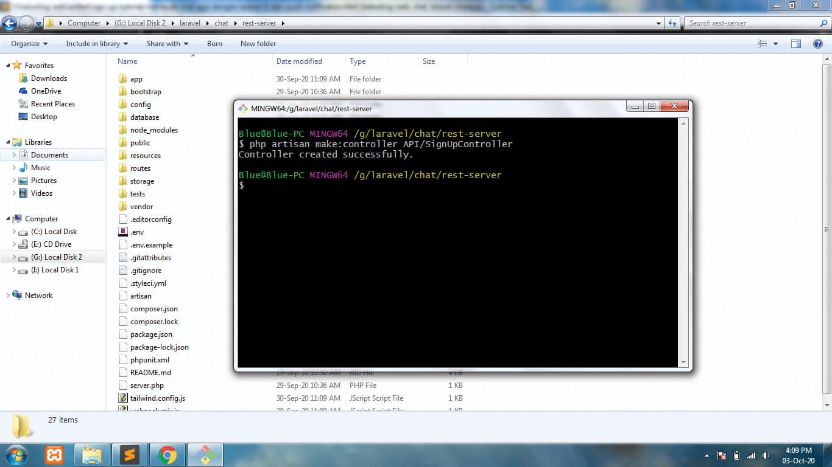Click the Explorer file list scrollbar
Viewport: 832px width, 467px height.
[827, 230]
